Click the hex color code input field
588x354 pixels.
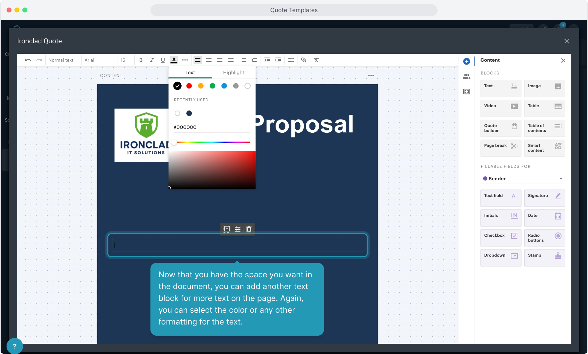(x=212, y=127)
